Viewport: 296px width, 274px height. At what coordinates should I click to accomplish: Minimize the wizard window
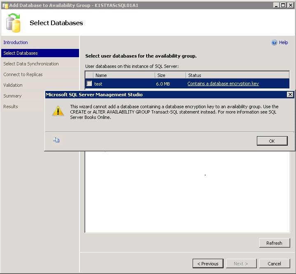(276, 5)
